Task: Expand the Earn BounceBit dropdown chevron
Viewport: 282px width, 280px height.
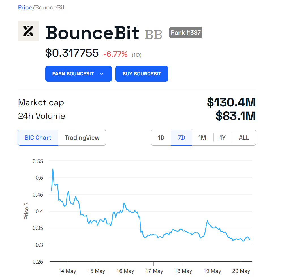Action: click(101, 74)
